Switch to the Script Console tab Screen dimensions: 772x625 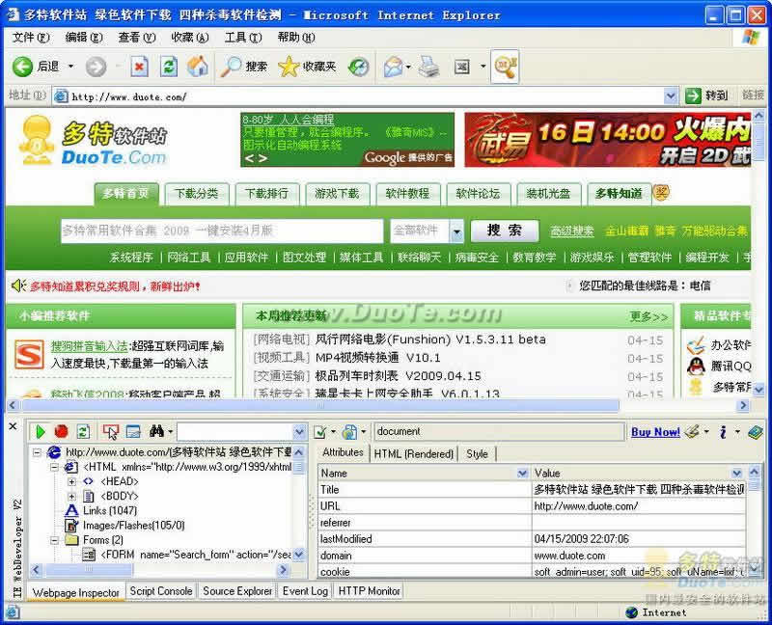tap(161, 591)
